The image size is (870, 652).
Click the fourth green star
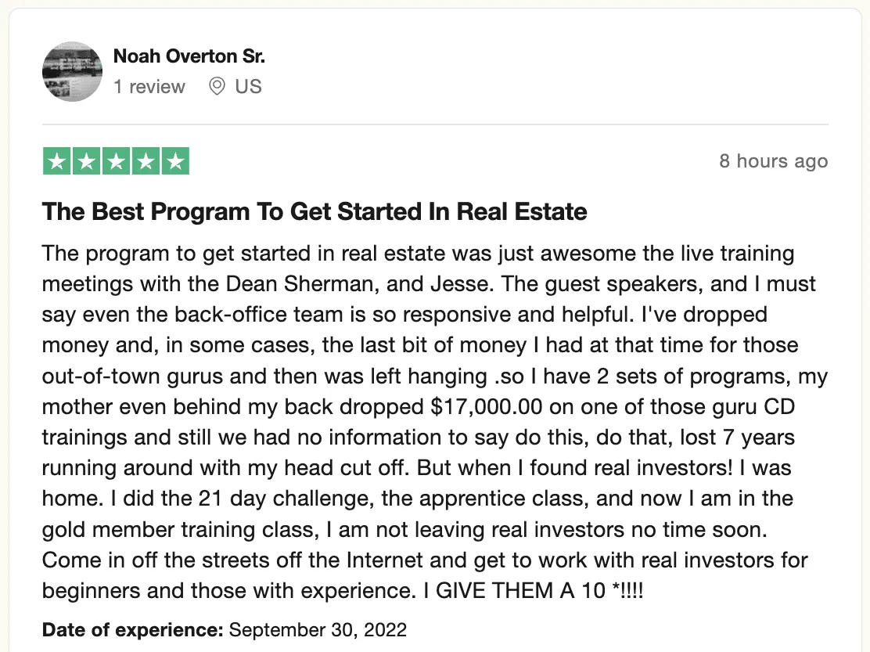coord(146,161)
